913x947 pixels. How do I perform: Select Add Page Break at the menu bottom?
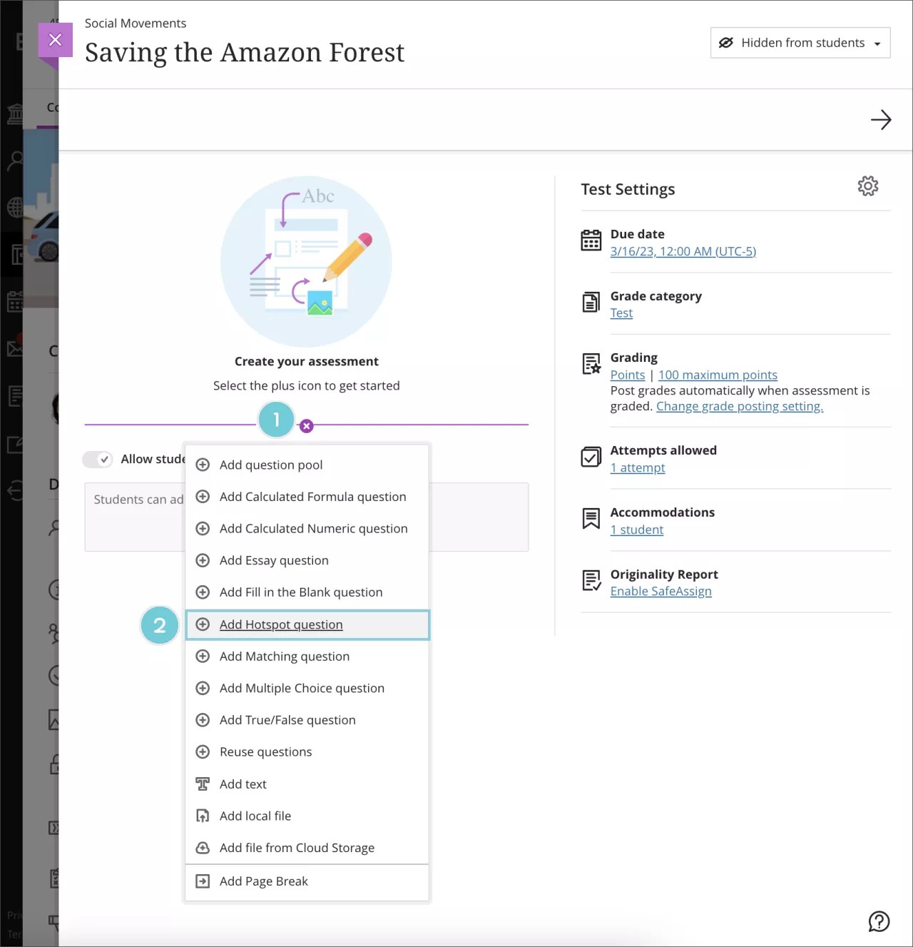click(x=263, y=881)
